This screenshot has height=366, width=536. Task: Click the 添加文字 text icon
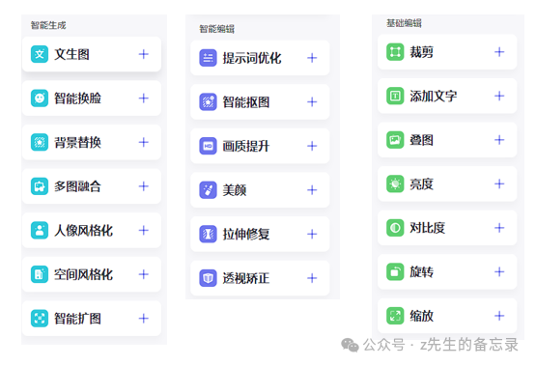395,96
